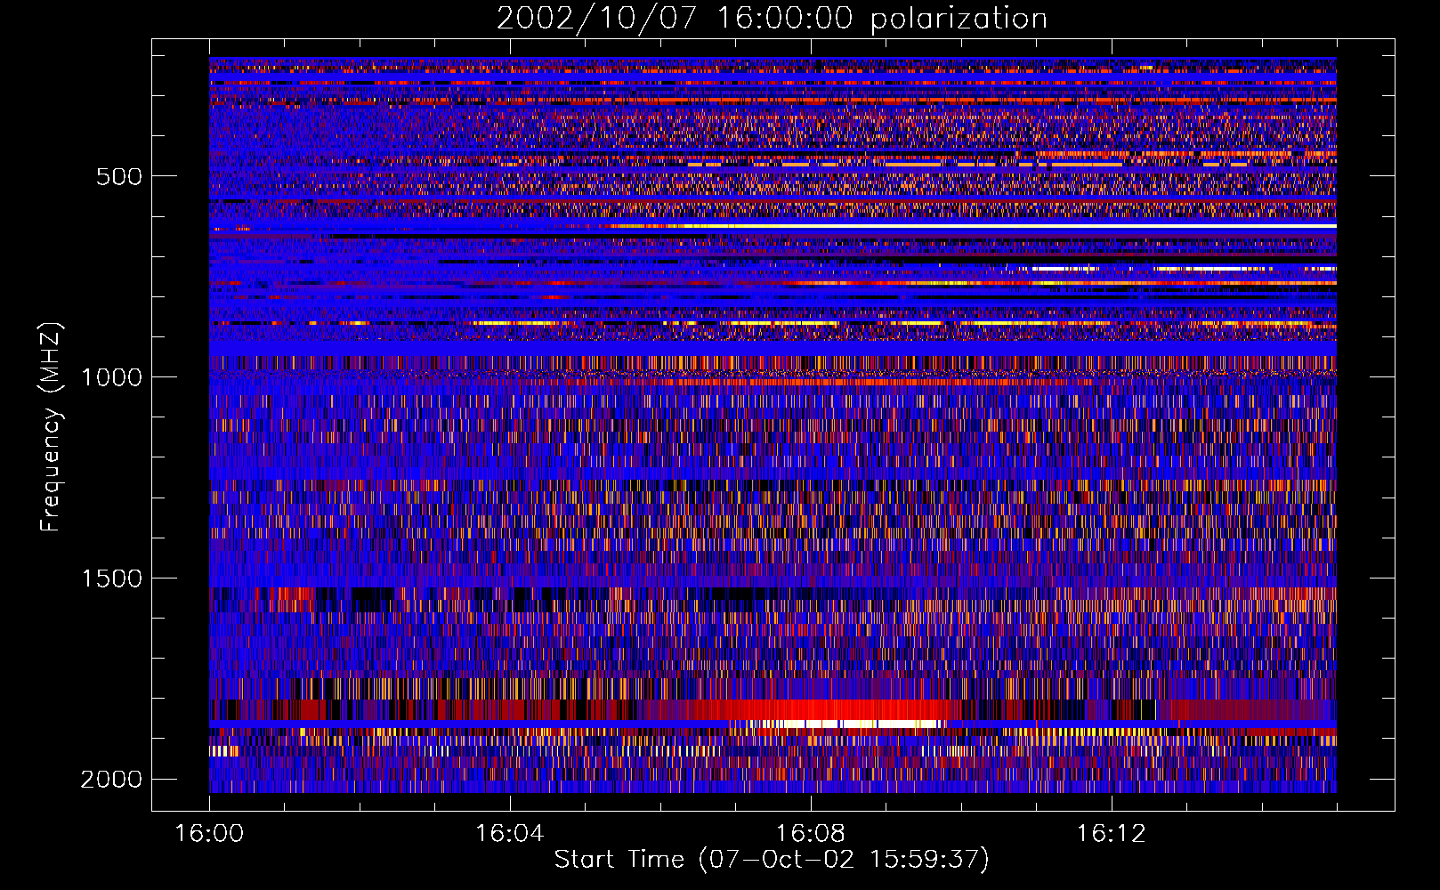Click the 'Frequency (MHZ)' y-axis label
The height and width of the screenshot is (890, 1440).
click(x=50, y=427)
